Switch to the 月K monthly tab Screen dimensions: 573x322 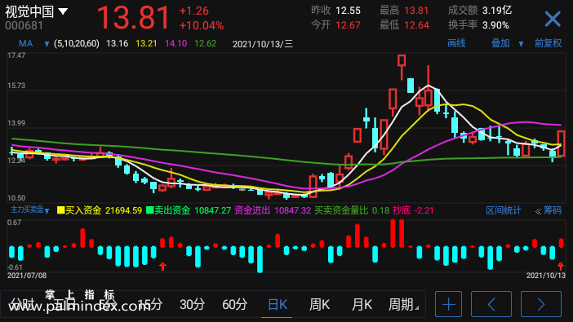362,304
